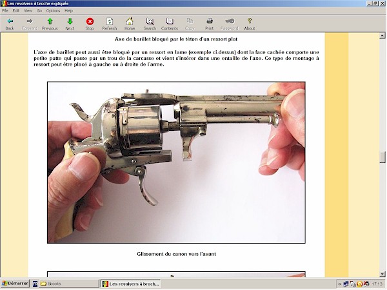This screenshot has height=290, width=387.
Task: Click the last system tray icon before clock
Action: click(x=366, y=284)
